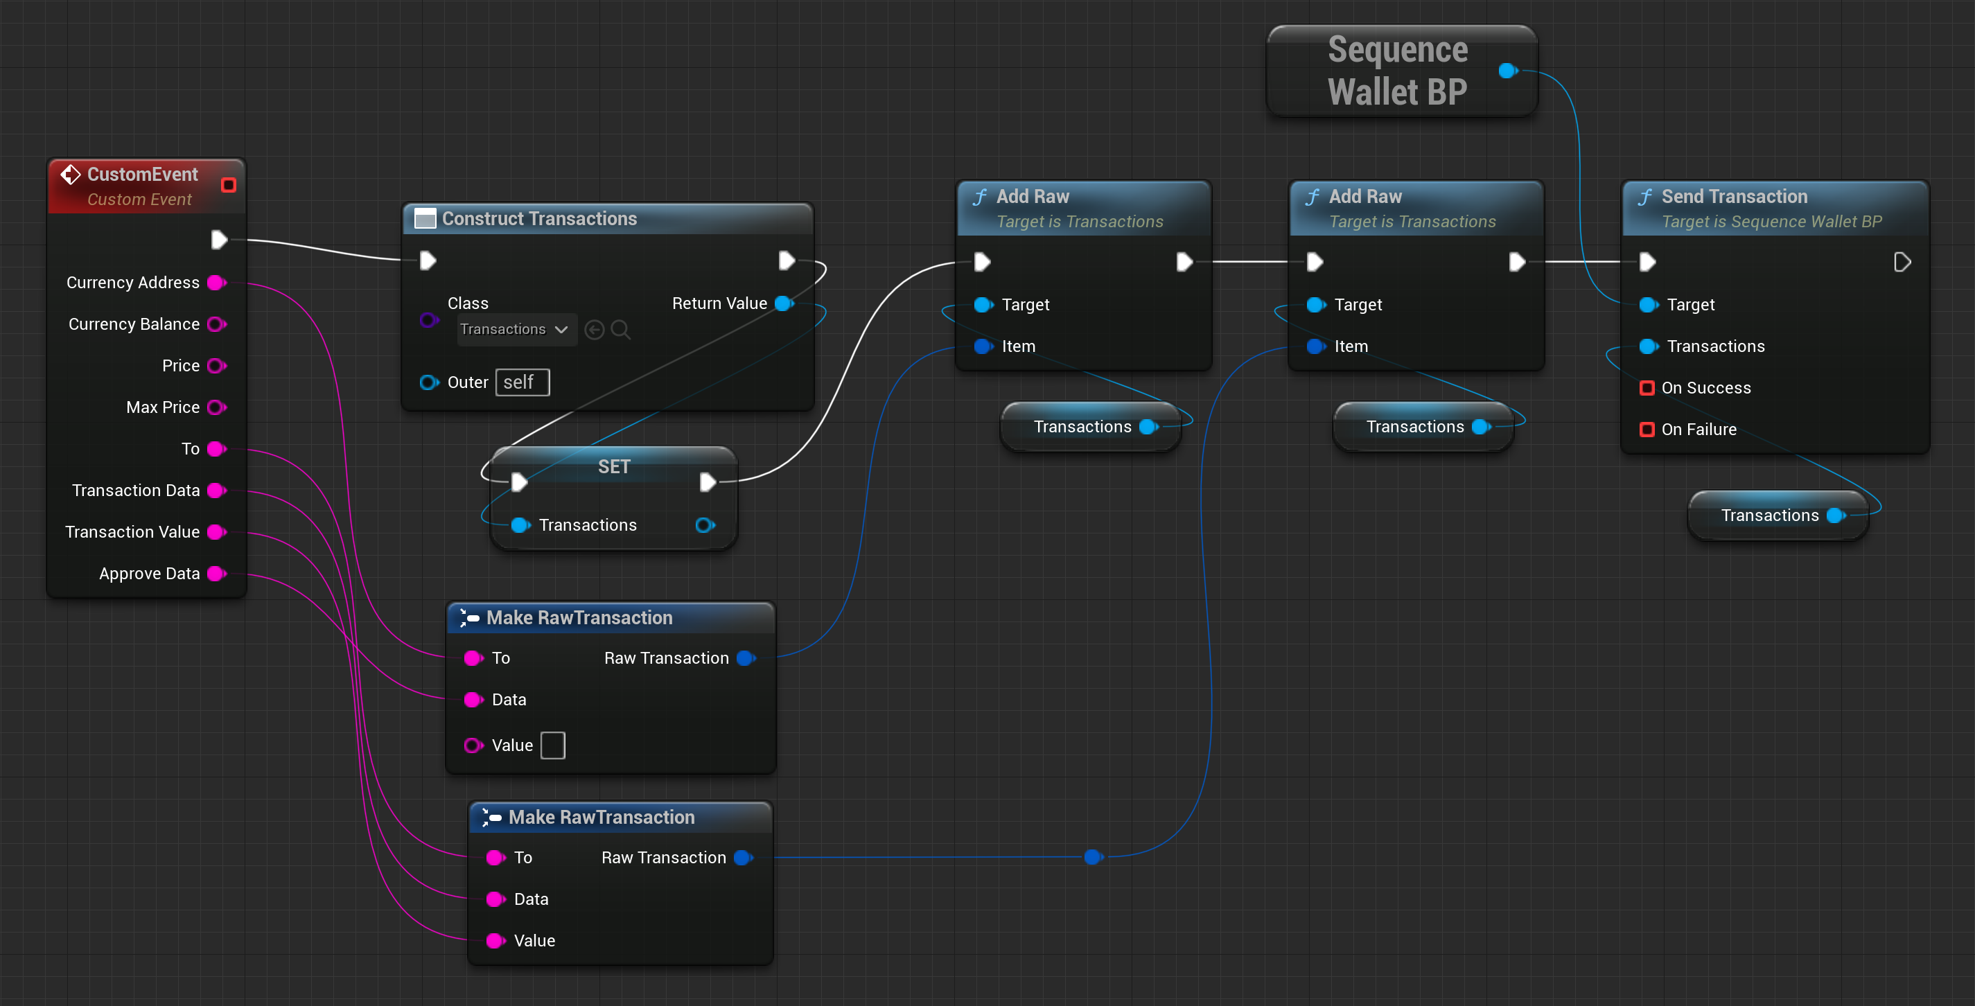Click the On Failure red delegate pin

(1646, 430)
